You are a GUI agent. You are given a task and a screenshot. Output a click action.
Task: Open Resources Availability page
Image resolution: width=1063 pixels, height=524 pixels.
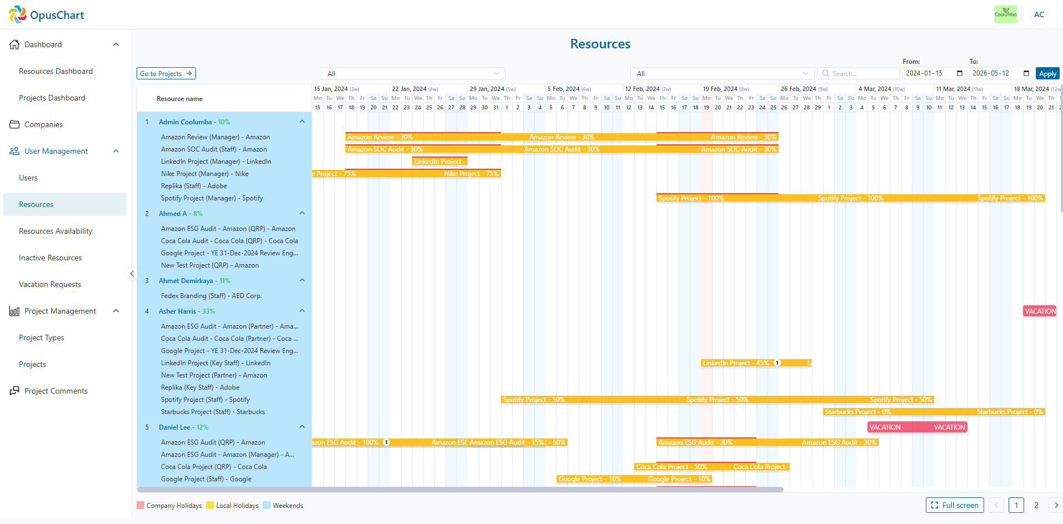pos(56,231)
